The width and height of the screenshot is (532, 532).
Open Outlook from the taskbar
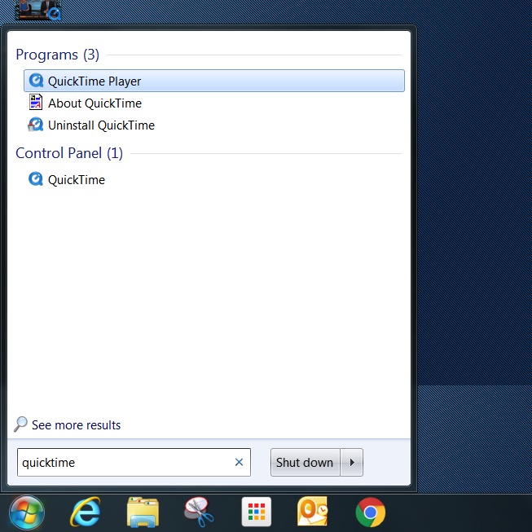313,512
